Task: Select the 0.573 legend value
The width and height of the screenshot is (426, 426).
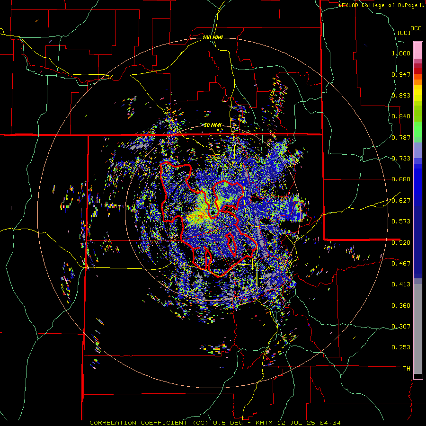Action: click(401, 222)
